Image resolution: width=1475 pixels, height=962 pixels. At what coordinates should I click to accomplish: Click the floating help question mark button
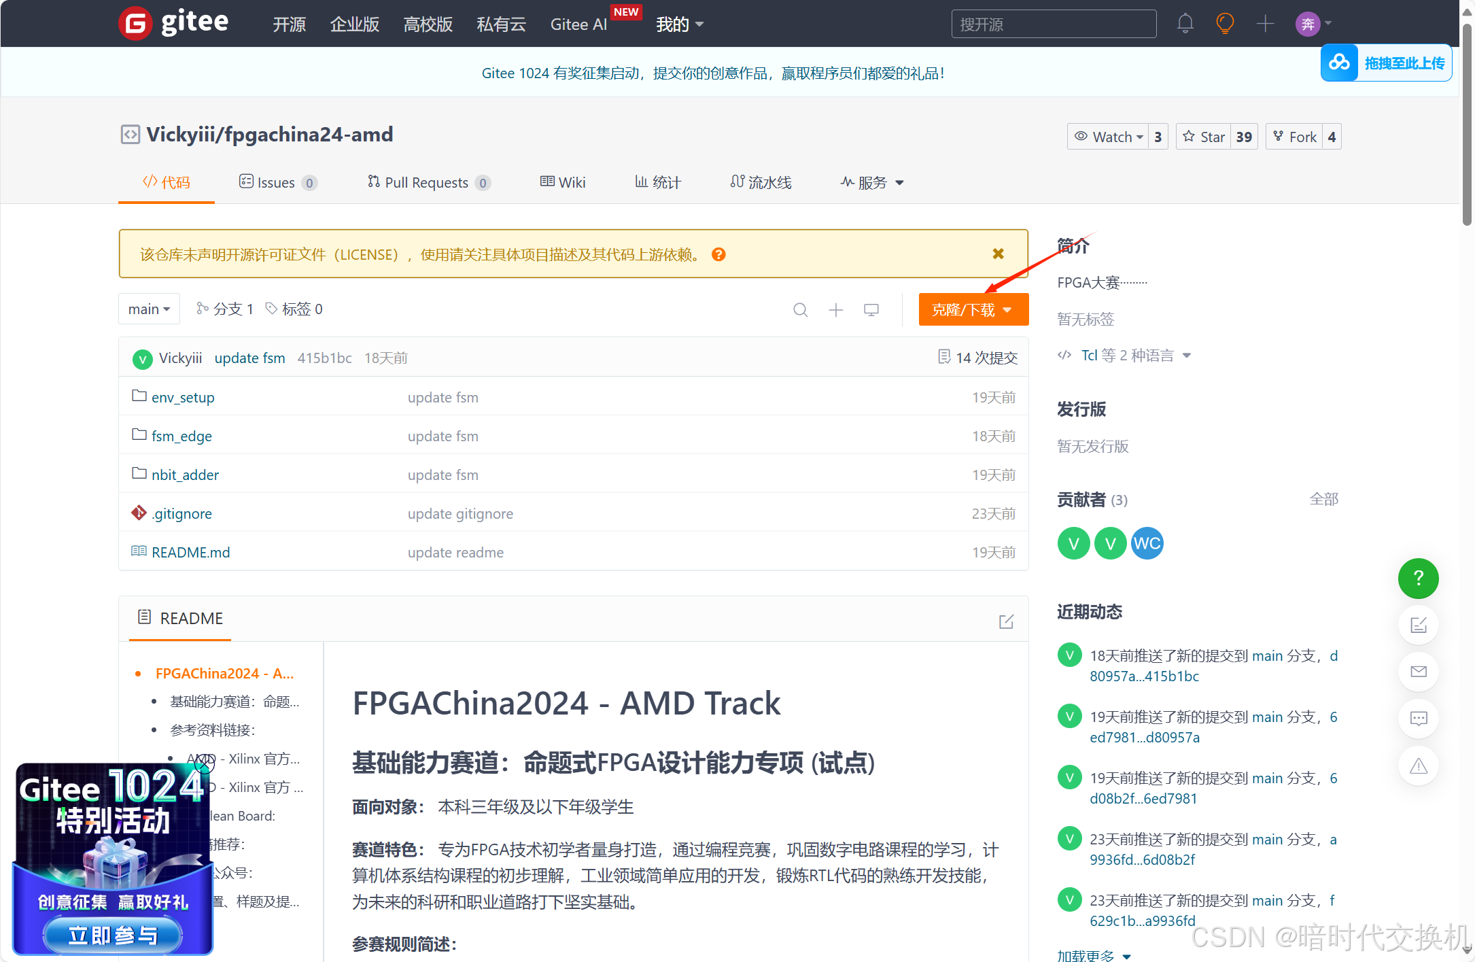[1418, 579]
